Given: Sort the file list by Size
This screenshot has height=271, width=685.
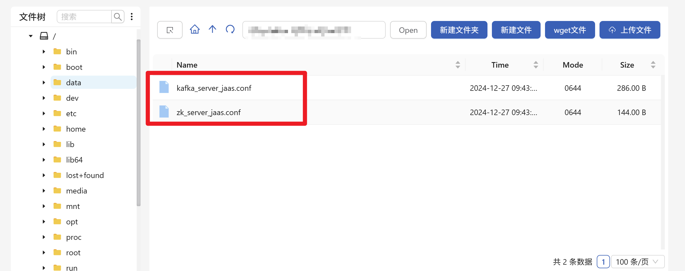Looking at the screenshot, I should click(x=653, y=65).
